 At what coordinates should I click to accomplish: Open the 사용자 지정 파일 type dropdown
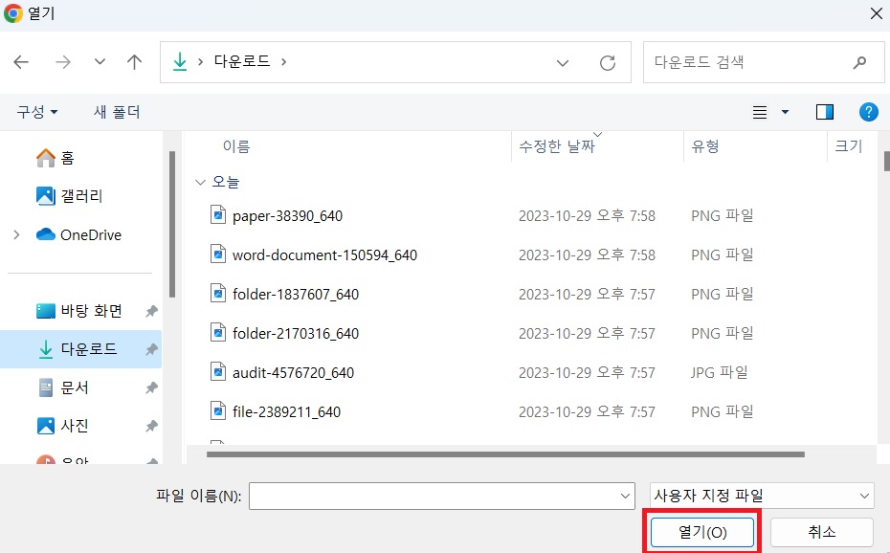(x=761, y=496)
